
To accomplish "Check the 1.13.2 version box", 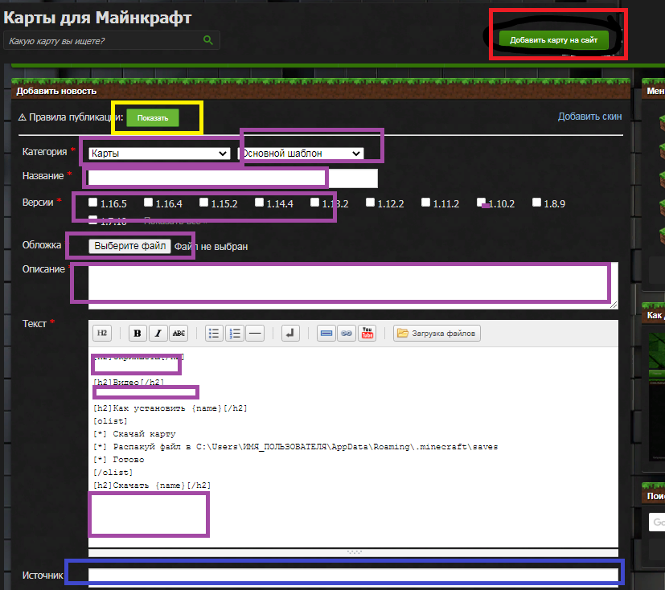I will pos(314,203).
